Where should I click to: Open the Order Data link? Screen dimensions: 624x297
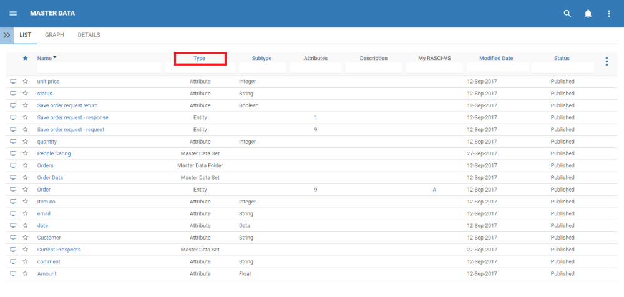[x=50, y=178]
